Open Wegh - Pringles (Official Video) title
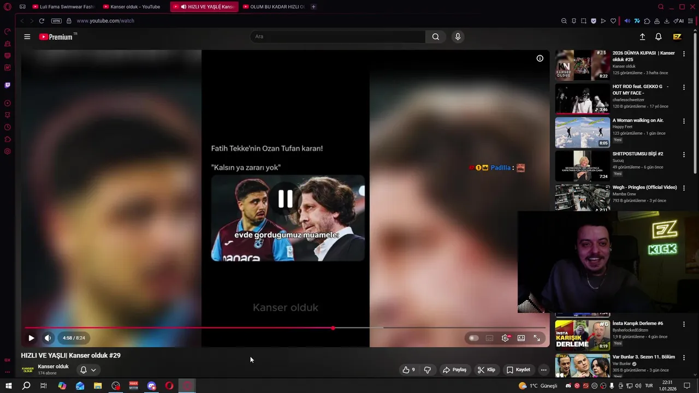 pos(644,187)
